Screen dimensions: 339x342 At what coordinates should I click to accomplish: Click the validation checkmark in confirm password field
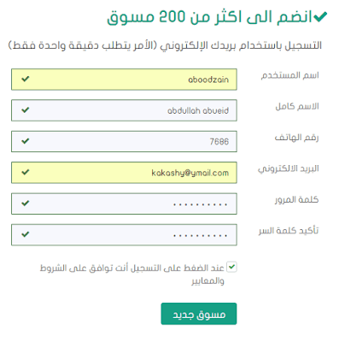click(26, 234)
